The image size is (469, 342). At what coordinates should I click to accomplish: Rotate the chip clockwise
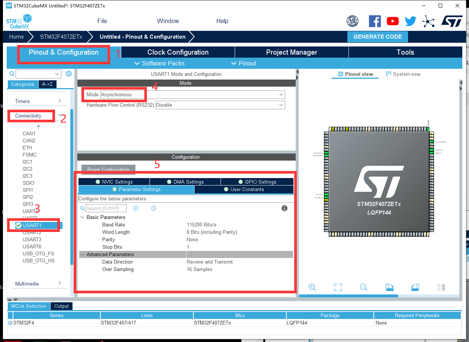pyautogui.click(x=389, y=287)
